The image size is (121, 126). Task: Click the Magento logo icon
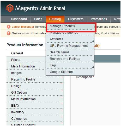click(x=10, y=8)
